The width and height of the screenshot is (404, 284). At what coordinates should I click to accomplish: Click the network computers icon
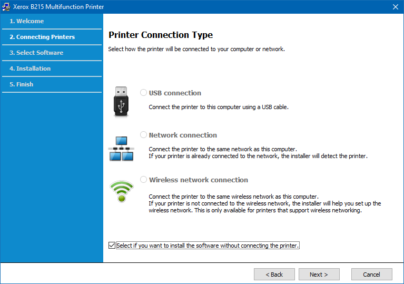[121, 149]
